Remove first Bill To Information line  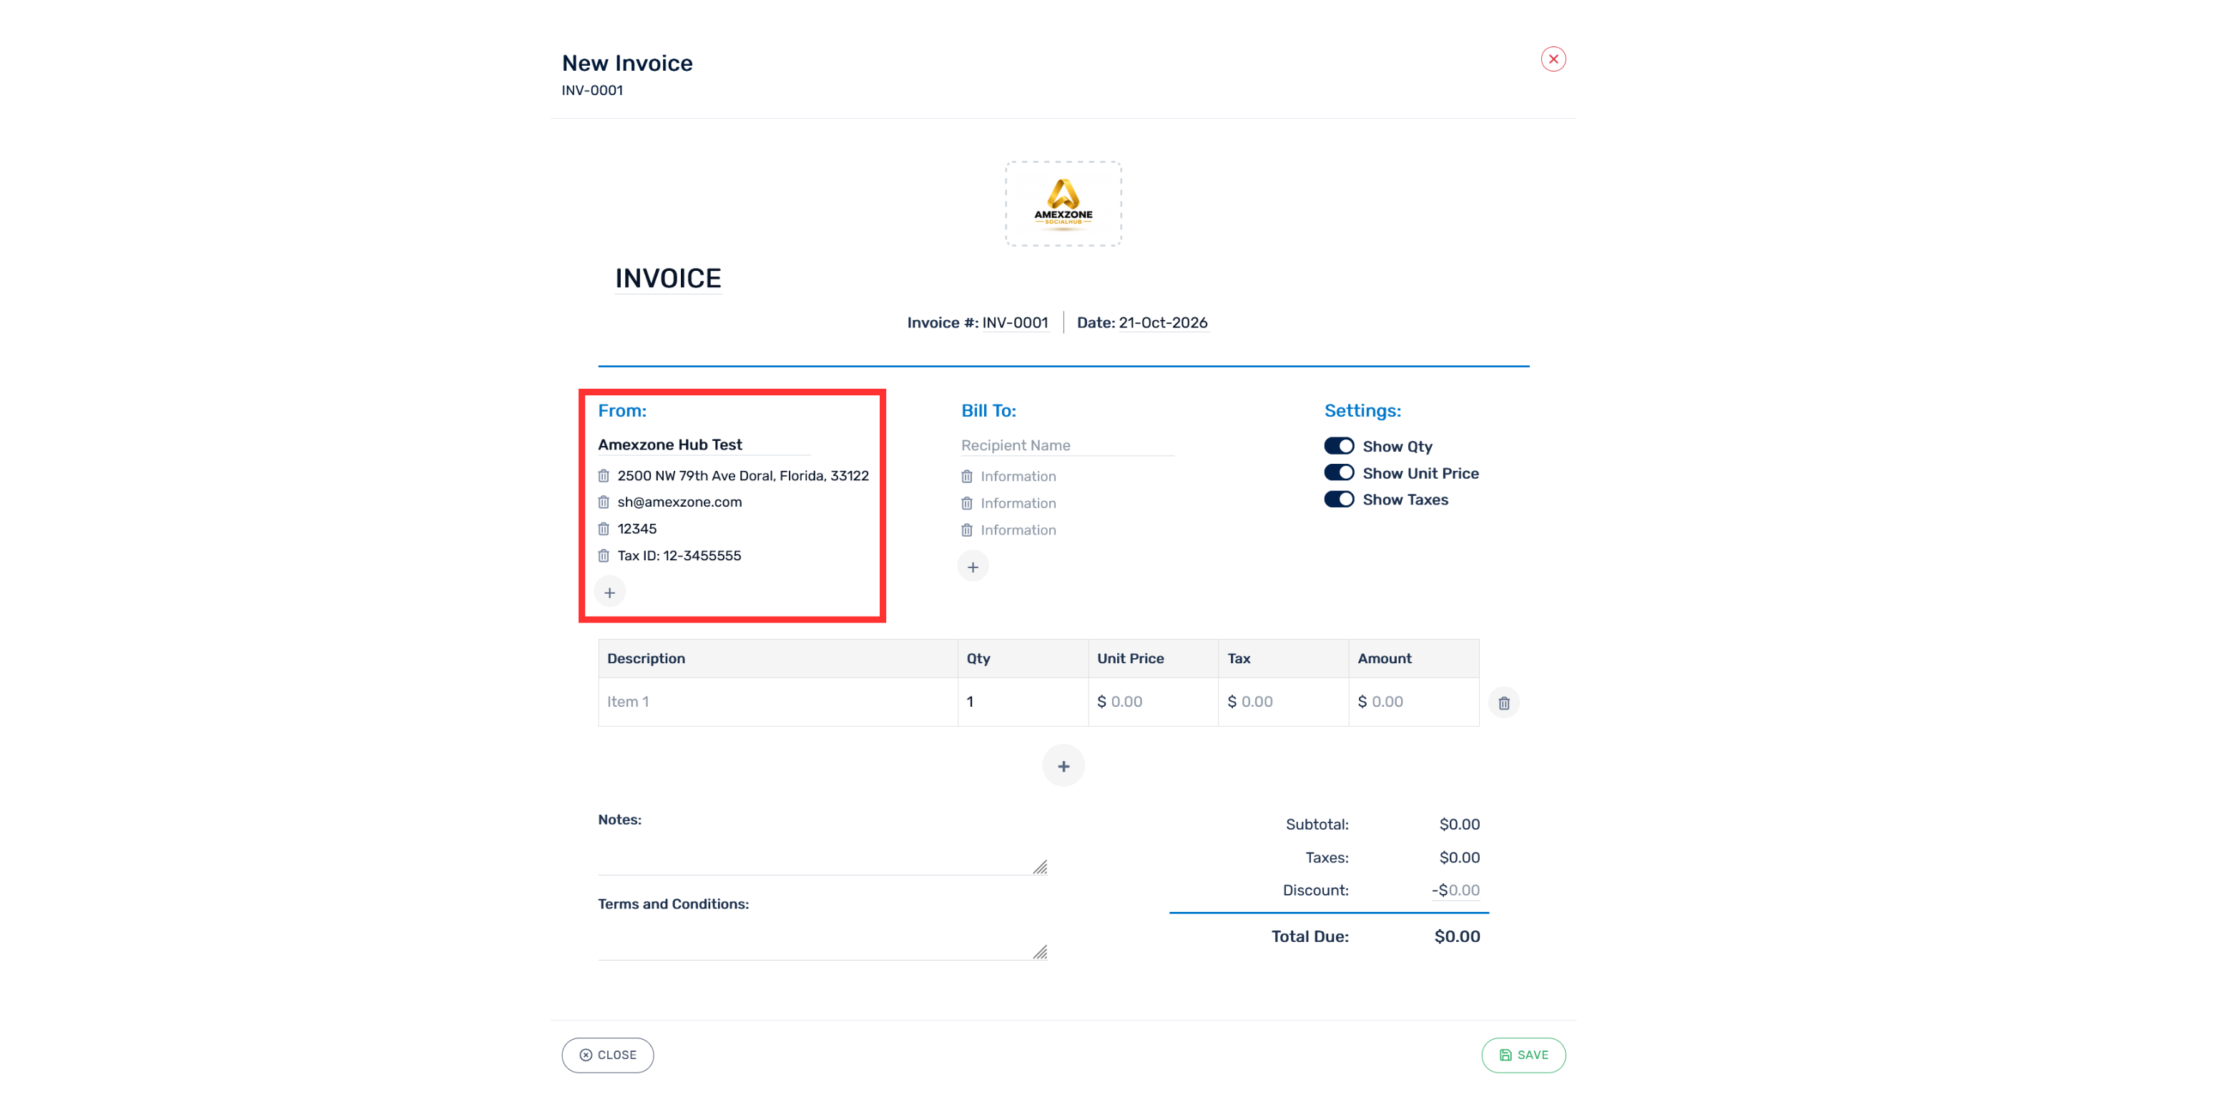pyautogui.click(x=966, y=476)
